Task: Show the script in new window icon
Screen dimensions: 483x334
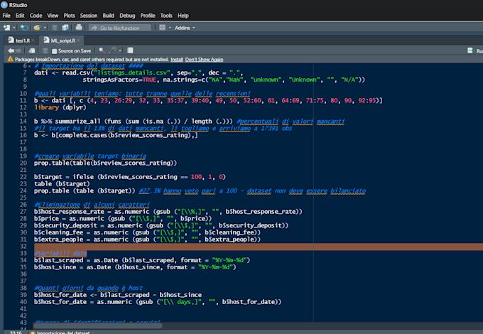Action: coord(31,50)
